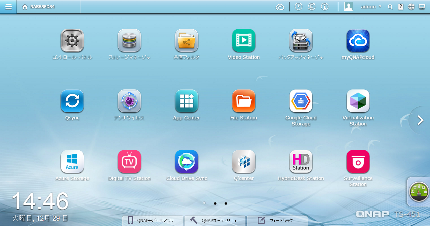Open the main hamburger menu

tap(8, 7)
